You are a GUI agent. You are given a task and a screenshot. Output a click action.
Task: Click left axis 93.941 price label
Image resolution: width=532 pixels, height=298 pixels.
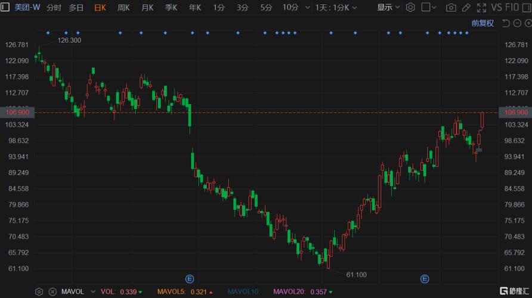pos(18,157)
